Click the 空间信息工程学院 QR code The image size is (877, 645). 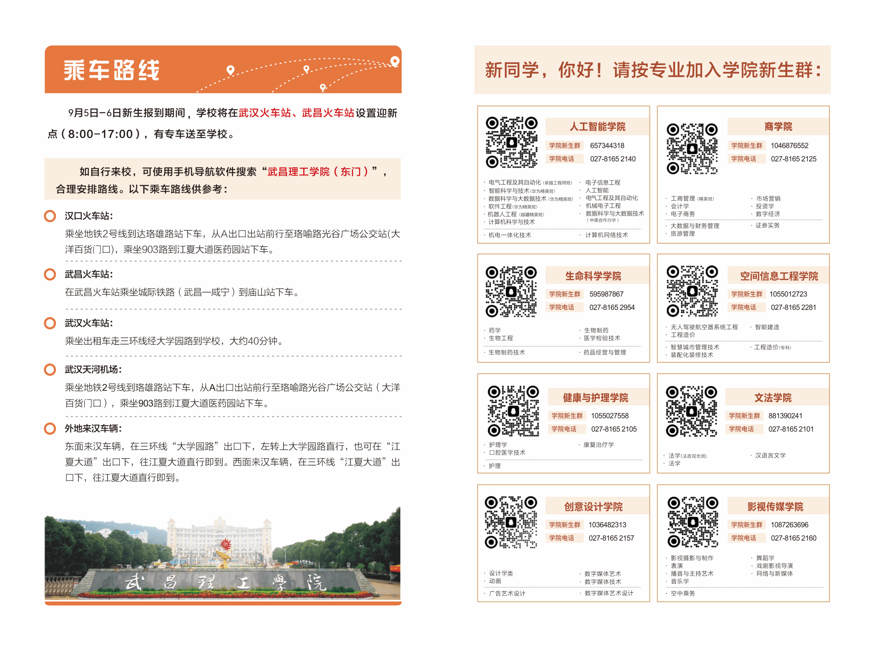(x=692, y=291)
